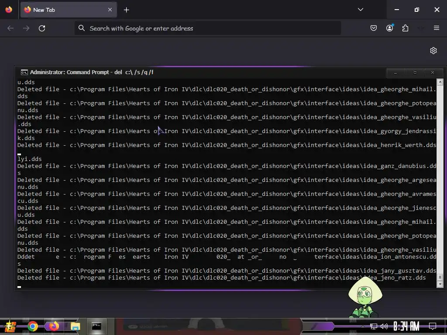Focus the Search with Google address bar
The height and width of the screenshot is (335, 447).
[207, 28]
